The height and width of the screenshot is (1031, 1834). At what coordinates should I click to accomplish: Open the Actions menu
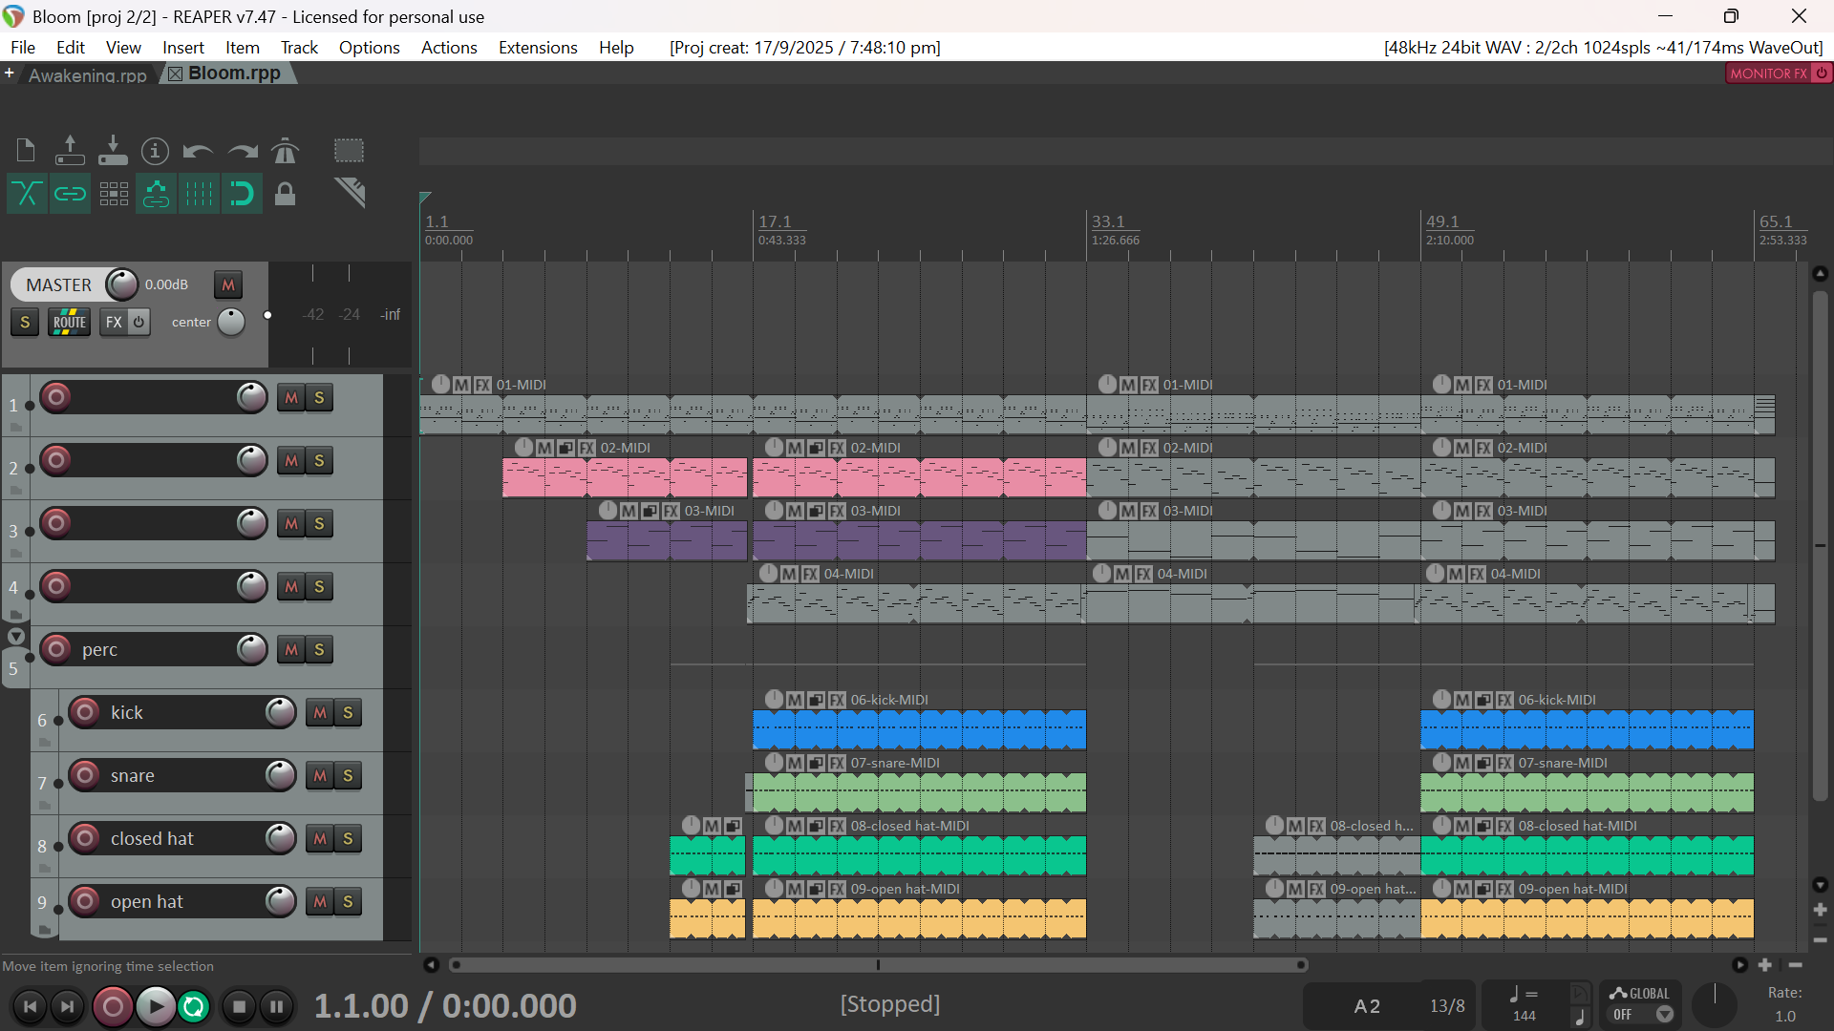pos(448,48)
